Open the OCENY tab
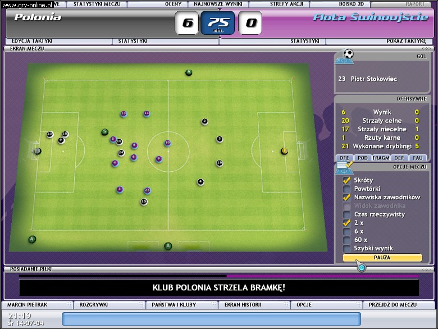 pyautogui.click(x=158, y=4)
